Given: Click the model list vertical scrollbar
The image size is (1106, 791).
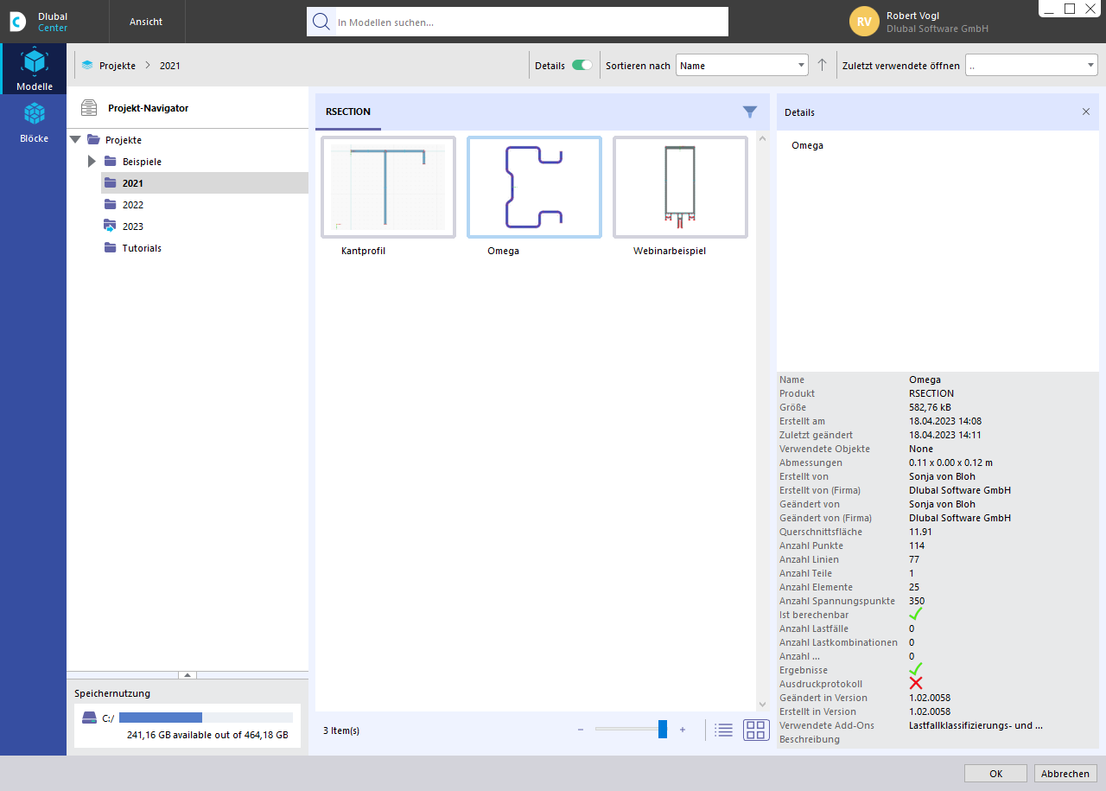Looking at the screenshot, I should (762, 421).
